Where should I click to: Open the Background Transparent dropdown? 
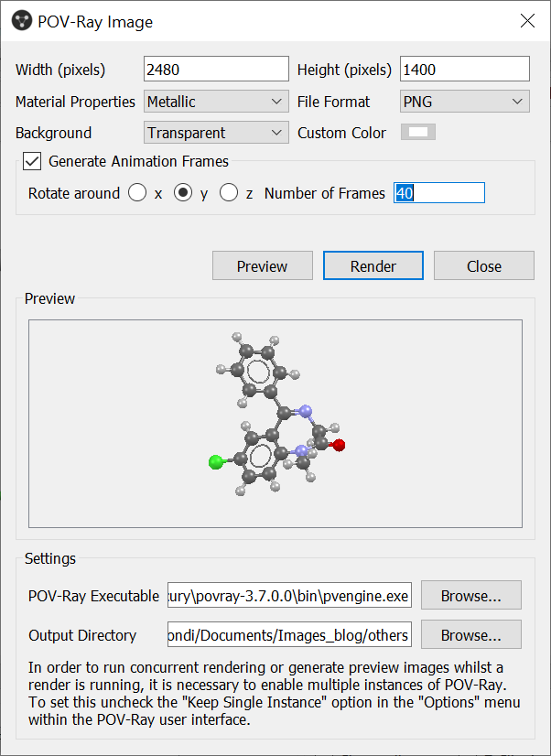tap(216, 133)
